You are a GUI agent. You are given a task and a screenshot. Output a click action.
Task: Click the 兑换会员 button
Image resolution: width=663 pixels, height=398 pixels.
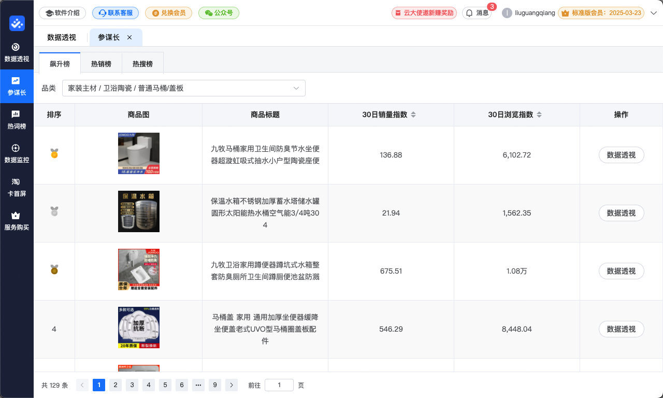(168, 13)
